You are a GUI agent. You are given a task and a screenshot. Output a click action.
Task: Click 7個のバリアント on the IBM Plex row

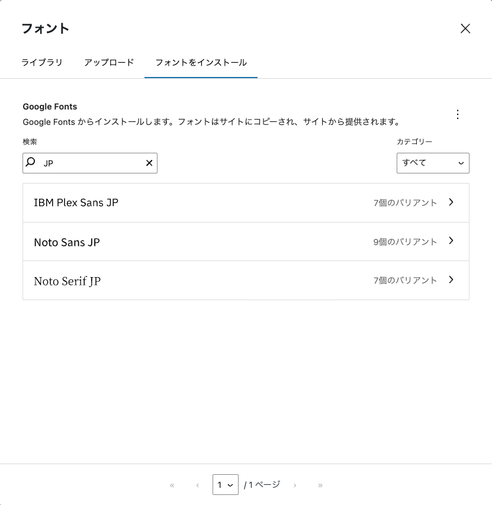tap(405, 203)
